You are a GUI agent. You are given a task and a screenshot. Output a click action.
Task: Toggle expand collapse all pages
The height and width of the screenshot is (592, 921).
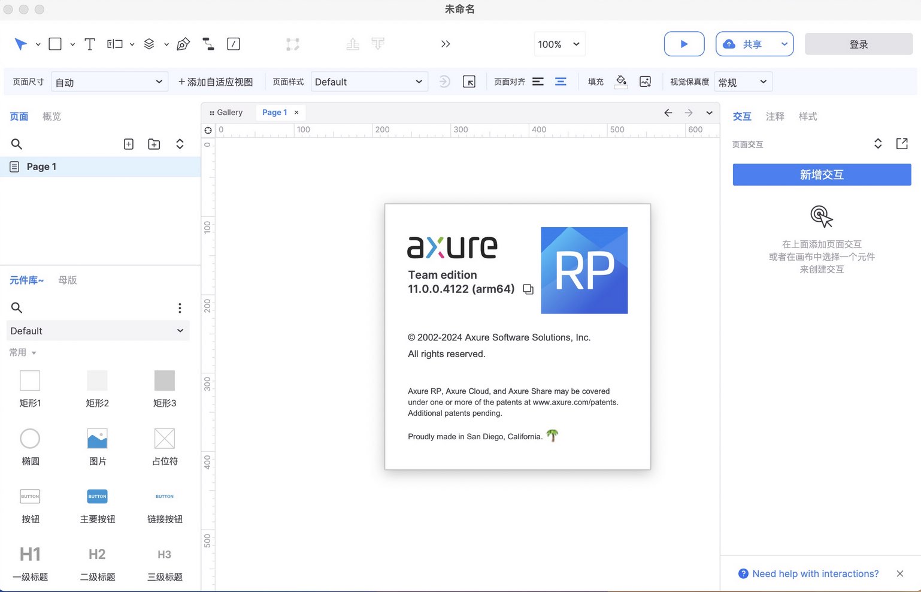[x=180, y=144]
